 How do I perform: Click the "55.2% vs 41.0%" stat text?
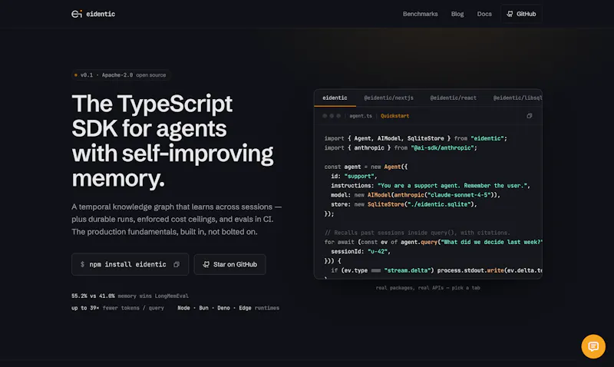coord(93,296)
